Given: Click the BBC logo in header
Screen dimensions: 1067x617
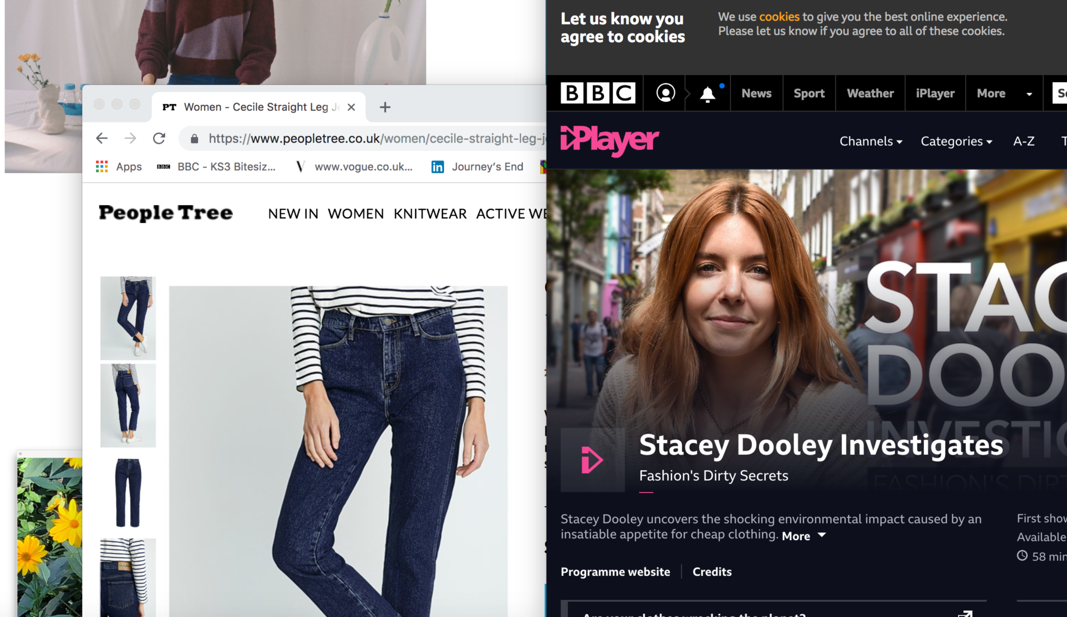Looking at the screenshot, I should [598, 93].
